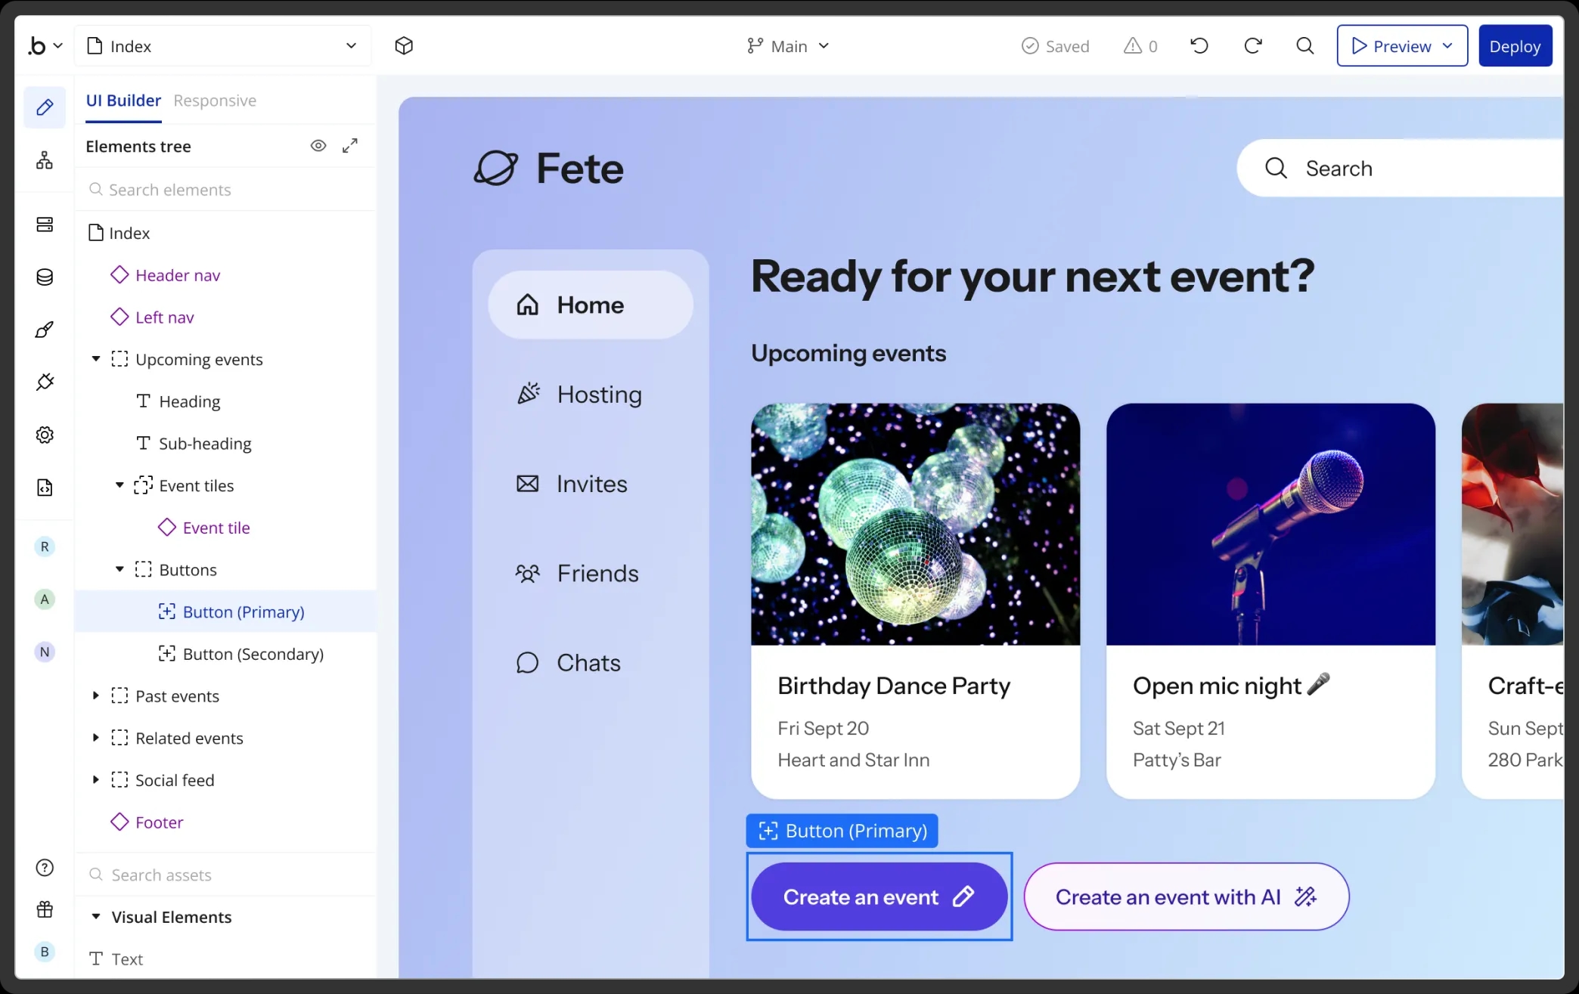Collapse the Visual Elements section
This screenshot has width=1579, height=994.
pyautogui.click(x=96, y=917)
